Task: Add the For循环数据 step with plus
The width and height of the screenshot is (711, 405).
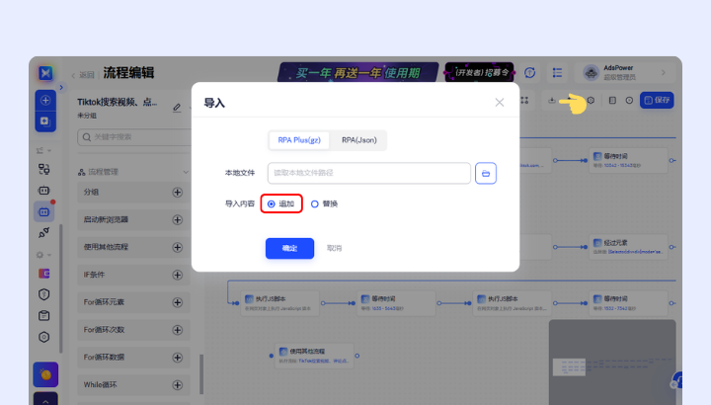Action: [178, 358]
